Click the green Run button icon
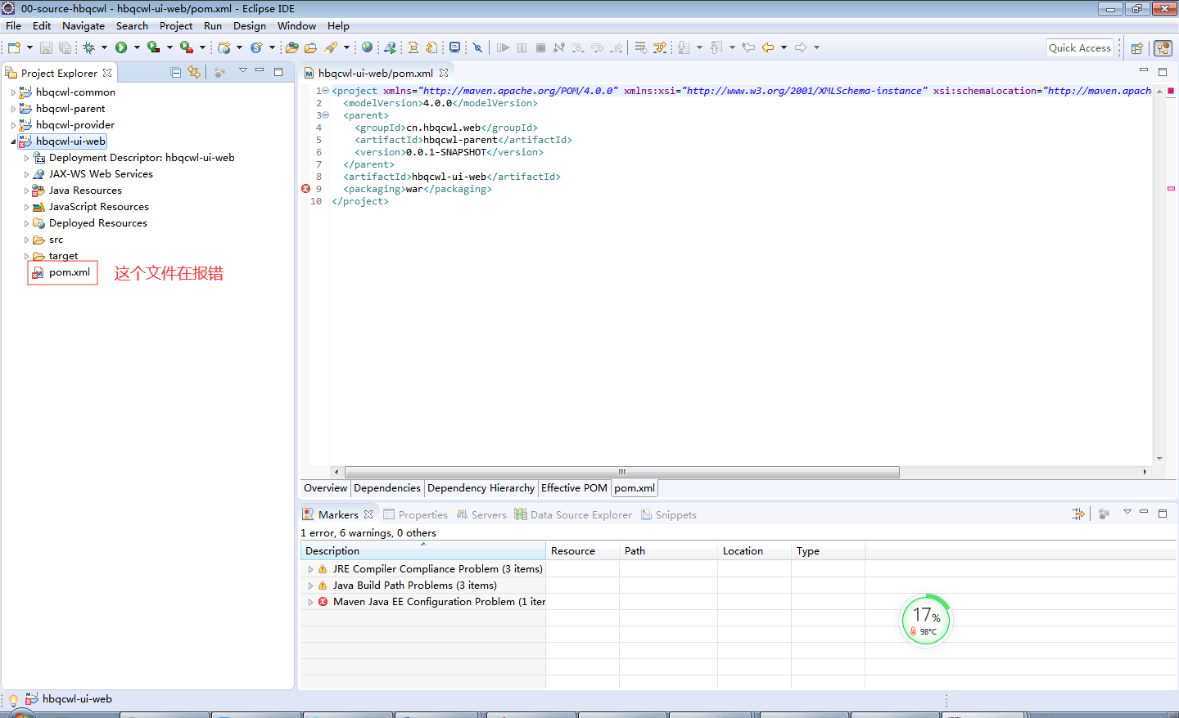 pyautogui.click(x=121, y=47)
